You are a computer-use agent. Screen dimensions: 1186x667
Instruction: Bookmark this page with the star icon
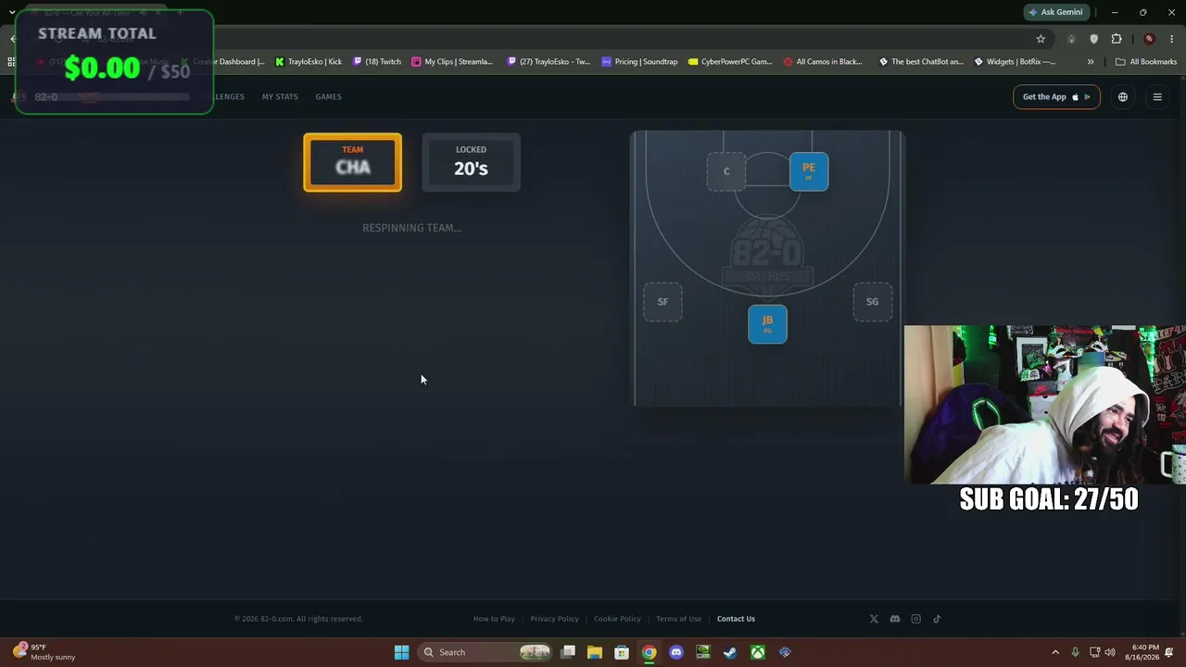click(1041, 39)
